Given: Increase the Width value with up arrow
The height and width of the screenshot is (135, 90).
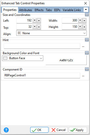Looking at the screenshot, I should pyautogui.click(x=84, y=20).
